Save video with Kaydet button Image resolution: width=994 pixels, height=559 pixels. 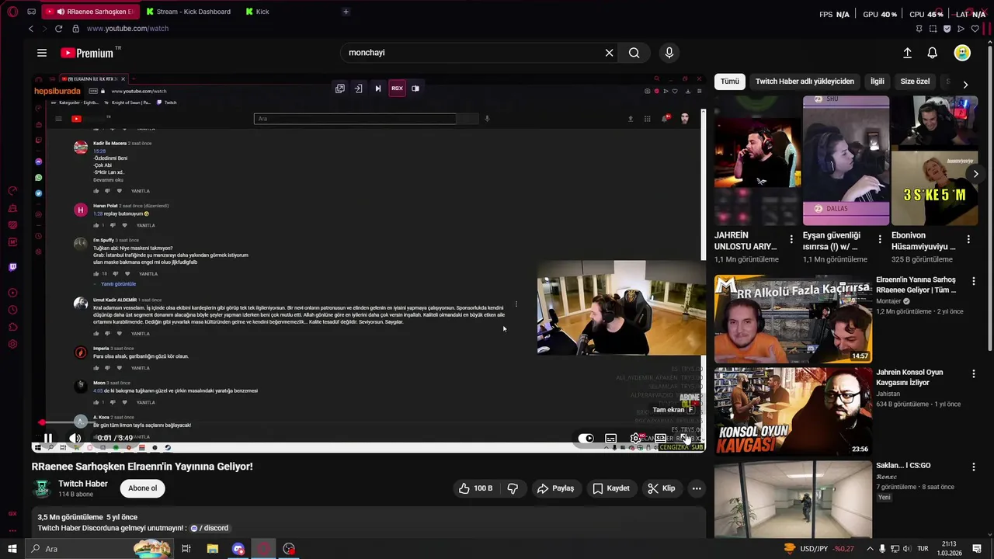click(x=611, y=488)
